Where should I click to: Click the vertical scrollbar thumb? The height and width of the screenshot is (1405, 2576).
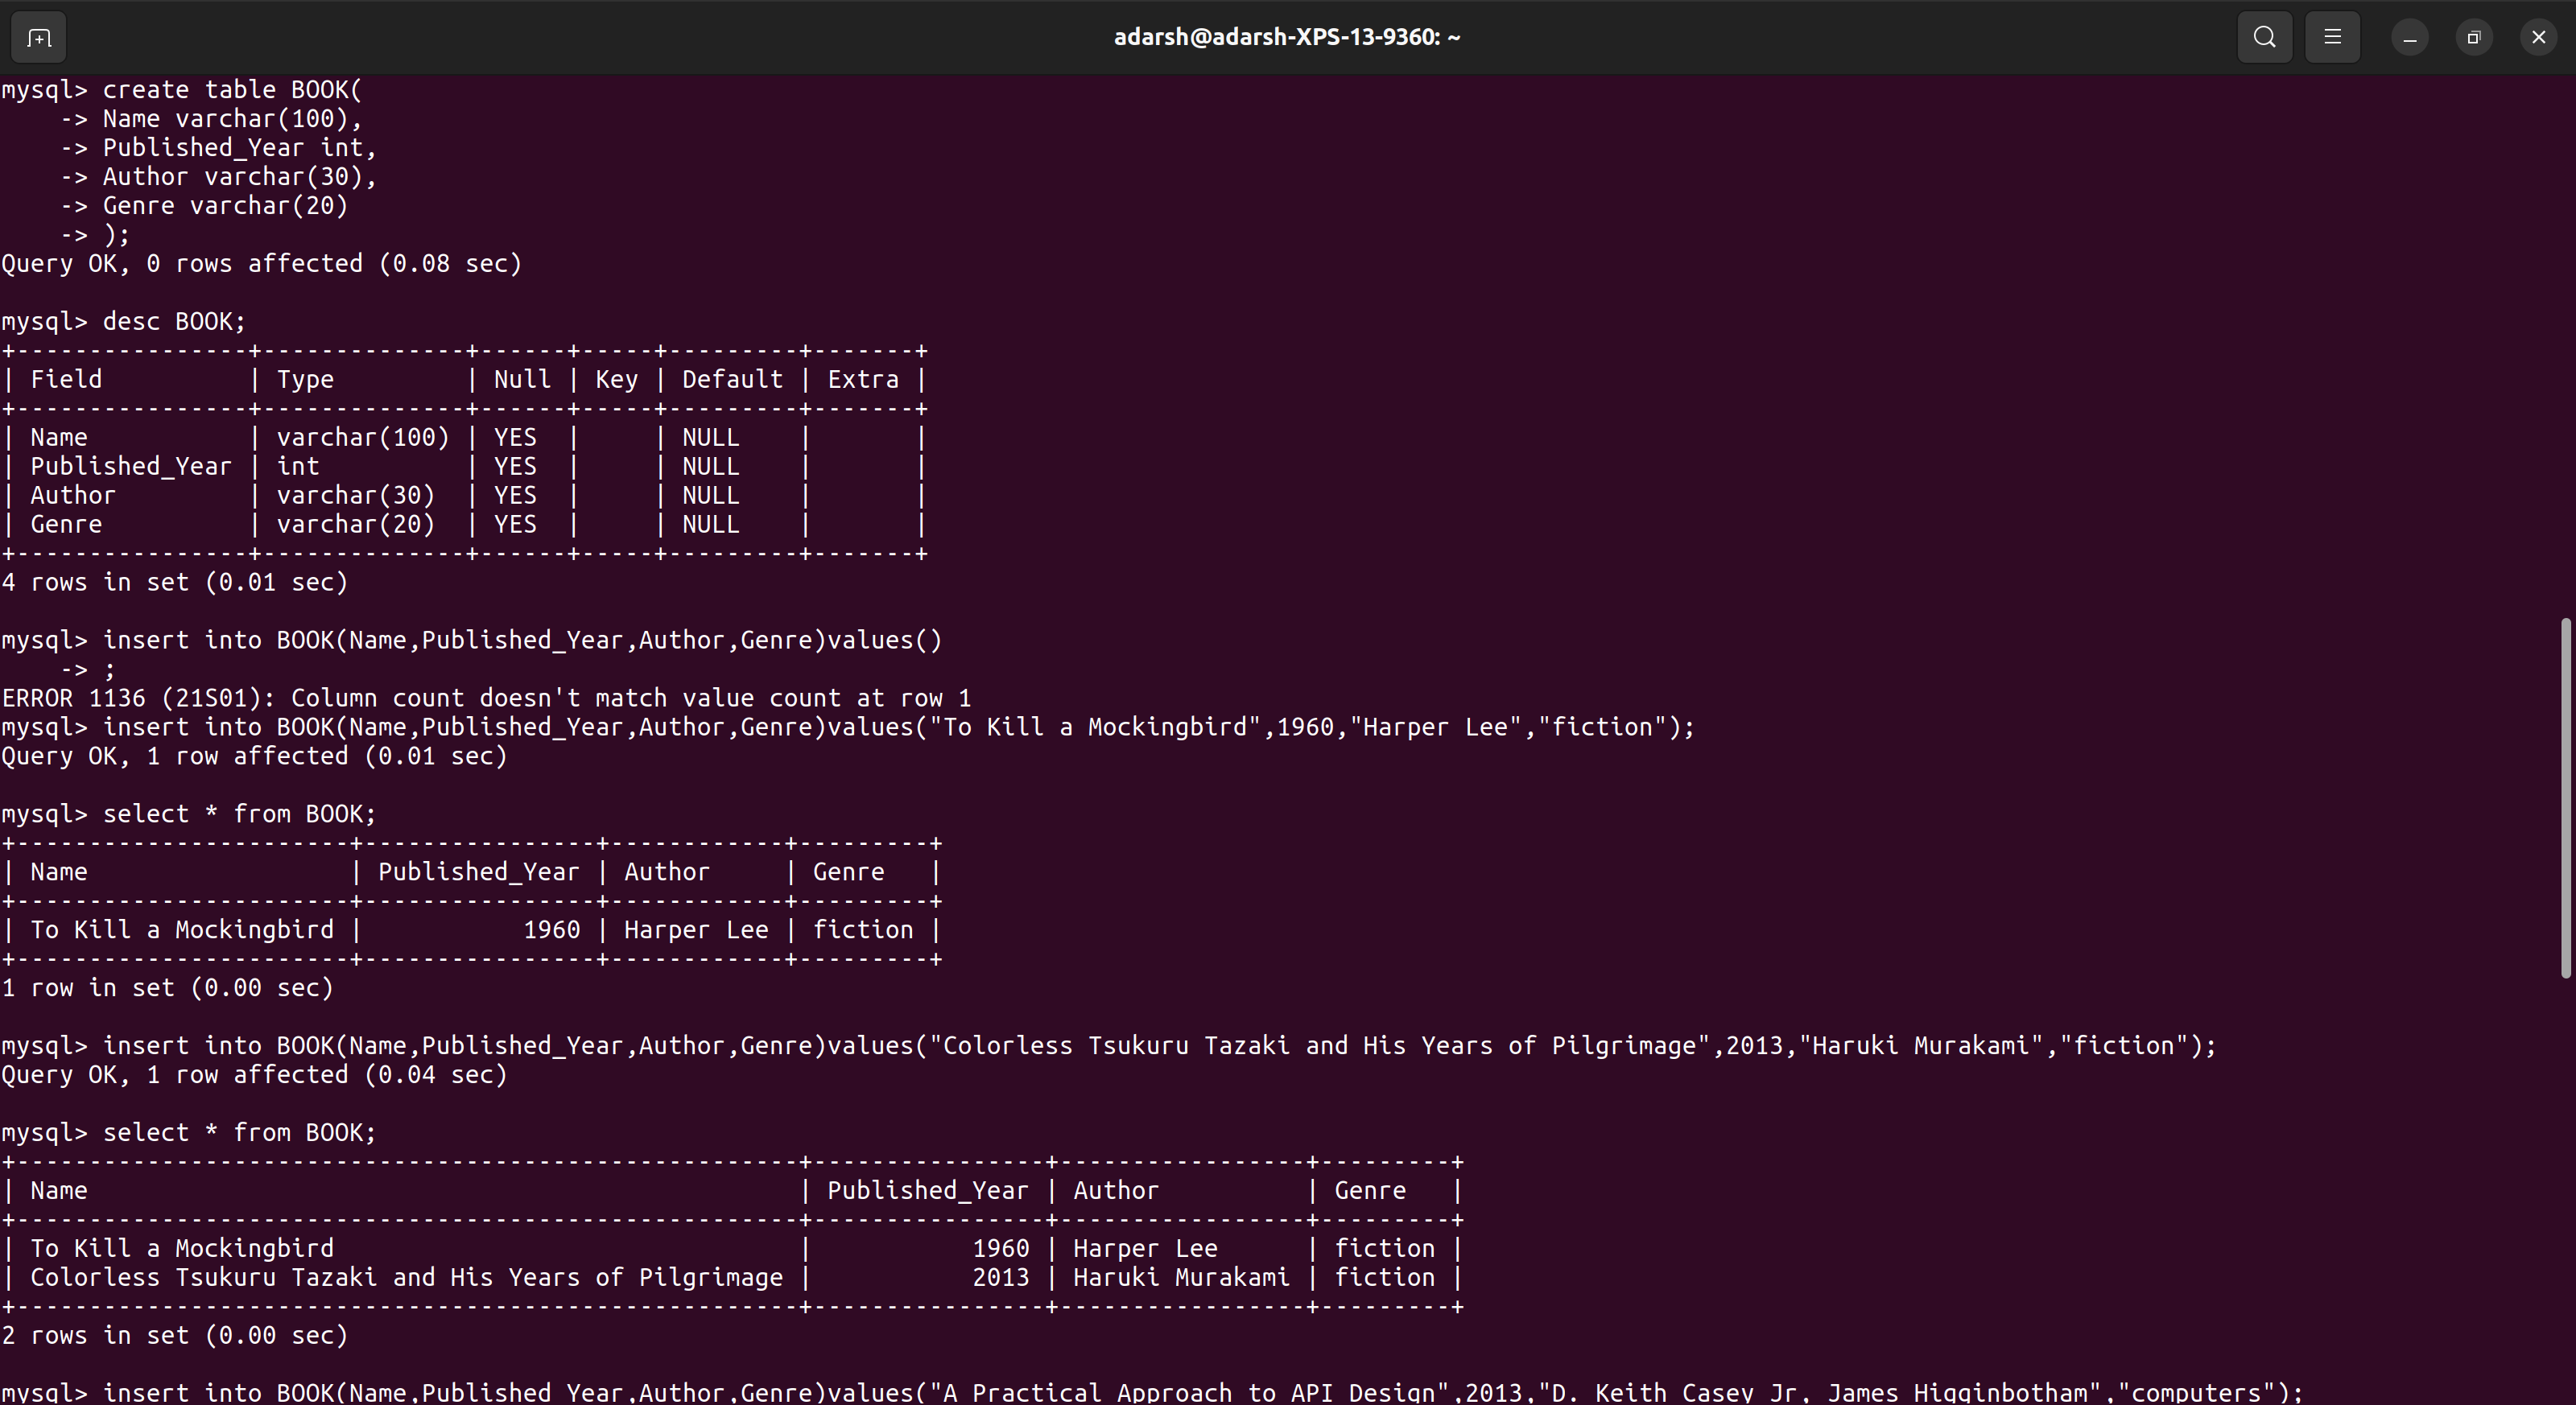pyautogui.click(x=2565, y=799)
